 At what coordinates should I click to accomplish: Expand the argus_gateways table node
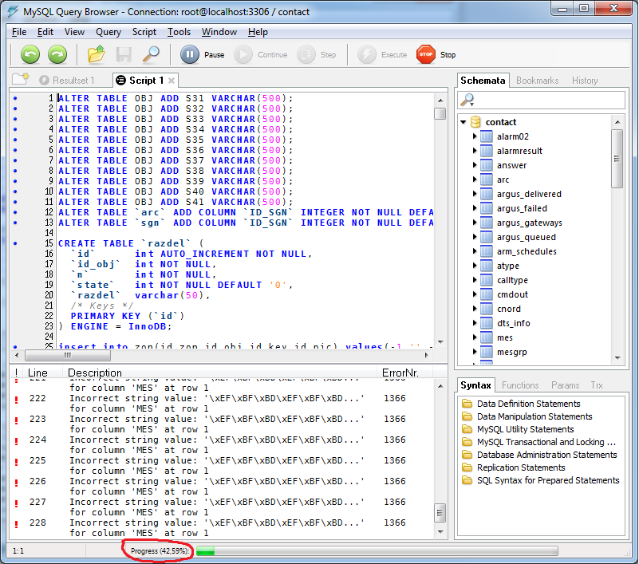coord(475,222)
